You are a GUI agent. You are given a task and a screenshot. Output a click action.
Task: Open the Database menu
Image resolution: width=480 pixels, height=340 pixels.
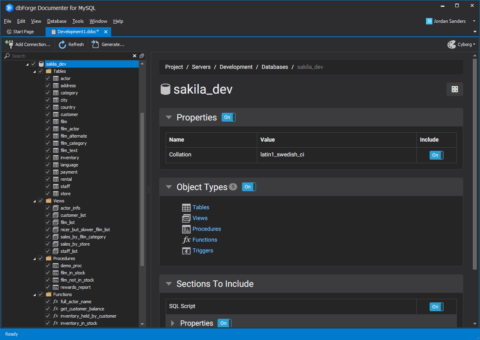[x=57, y=21]
